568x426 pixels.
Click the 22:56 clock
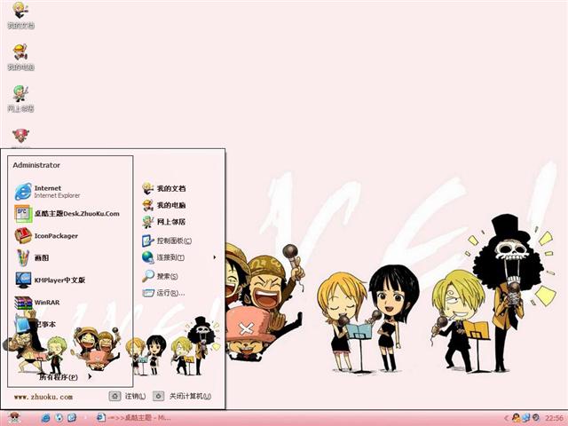[554, 418]
